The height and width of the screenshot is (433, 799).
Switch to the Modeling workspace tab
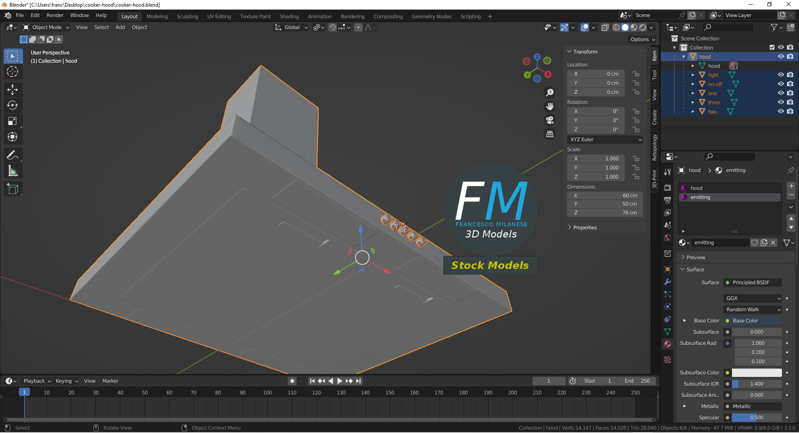coord(157,17)
